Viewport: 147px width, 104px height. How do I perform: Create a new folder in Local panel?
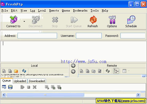tap(16, 71)
